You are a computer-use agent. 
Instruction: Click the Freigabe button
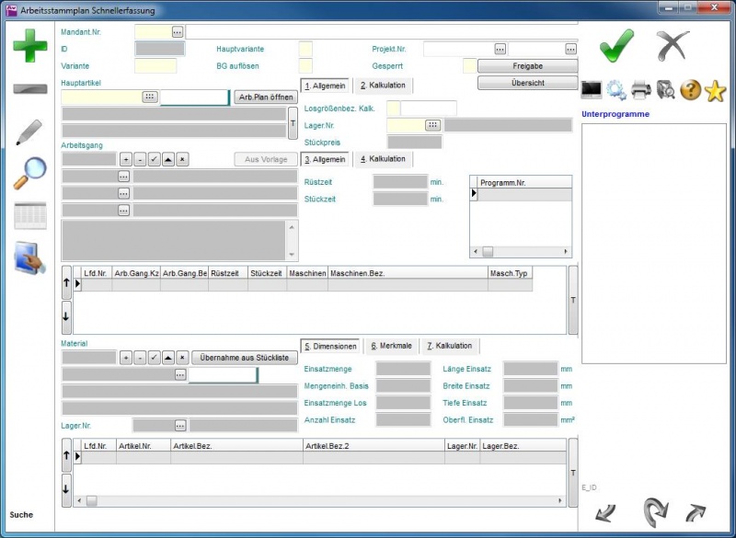tap(527, 66)
